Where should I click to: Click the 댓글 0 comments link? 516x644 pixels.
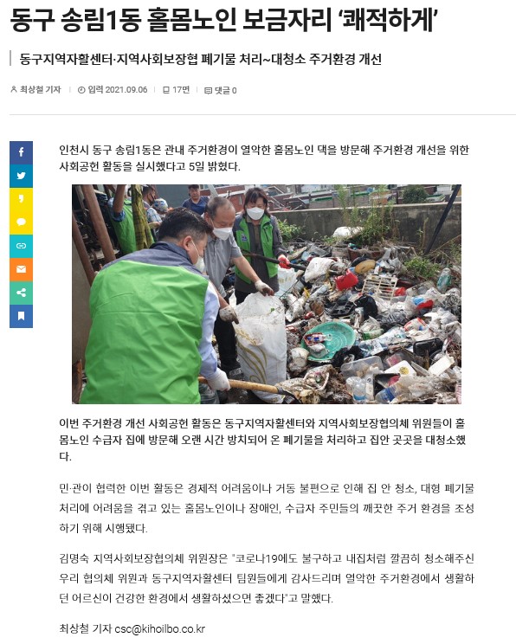tap(225, 90)
